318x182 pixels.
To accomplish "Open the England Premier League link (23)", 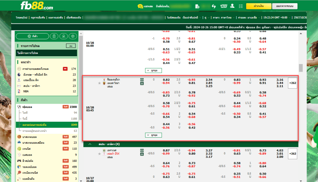I will click(x=47, y=75).
